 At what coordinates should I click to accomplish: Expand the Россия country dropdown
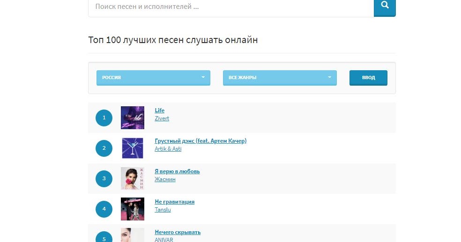(153, 78)
